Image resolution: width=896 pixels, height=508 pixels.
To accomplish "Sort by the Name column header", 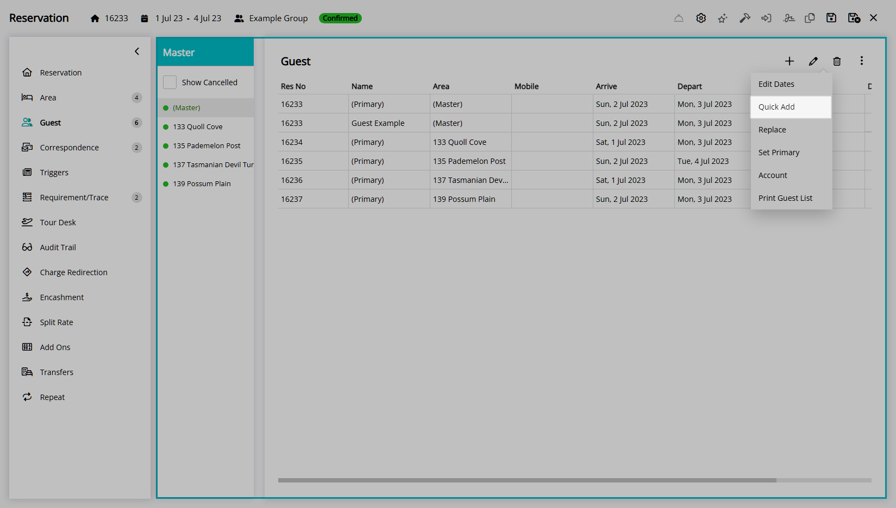I will [362, 86].
